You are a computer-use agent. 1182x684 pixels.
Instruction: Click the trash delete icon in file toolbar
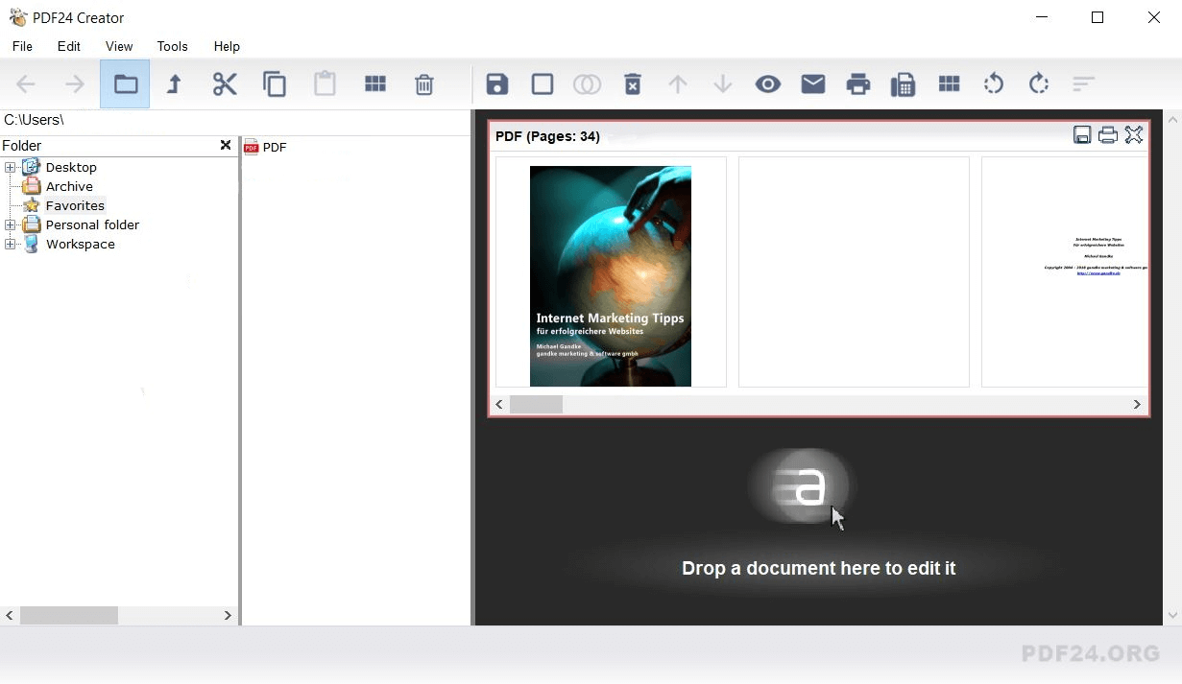(423, 84)
